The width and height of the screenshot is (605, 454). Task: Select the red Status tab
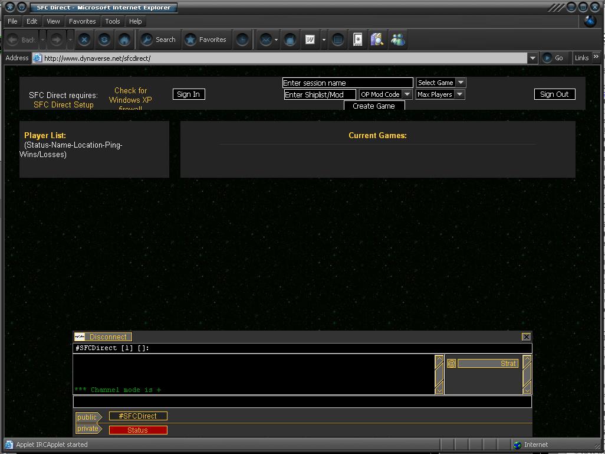pos(138,430)
